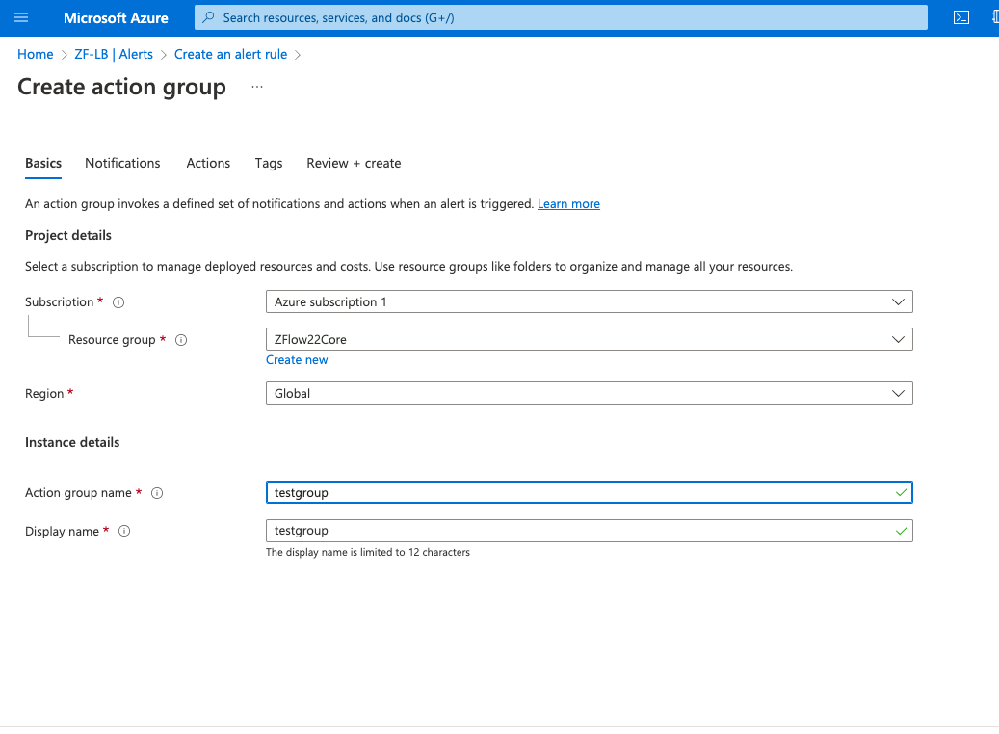Expand the Resource group dropdown

589,340
